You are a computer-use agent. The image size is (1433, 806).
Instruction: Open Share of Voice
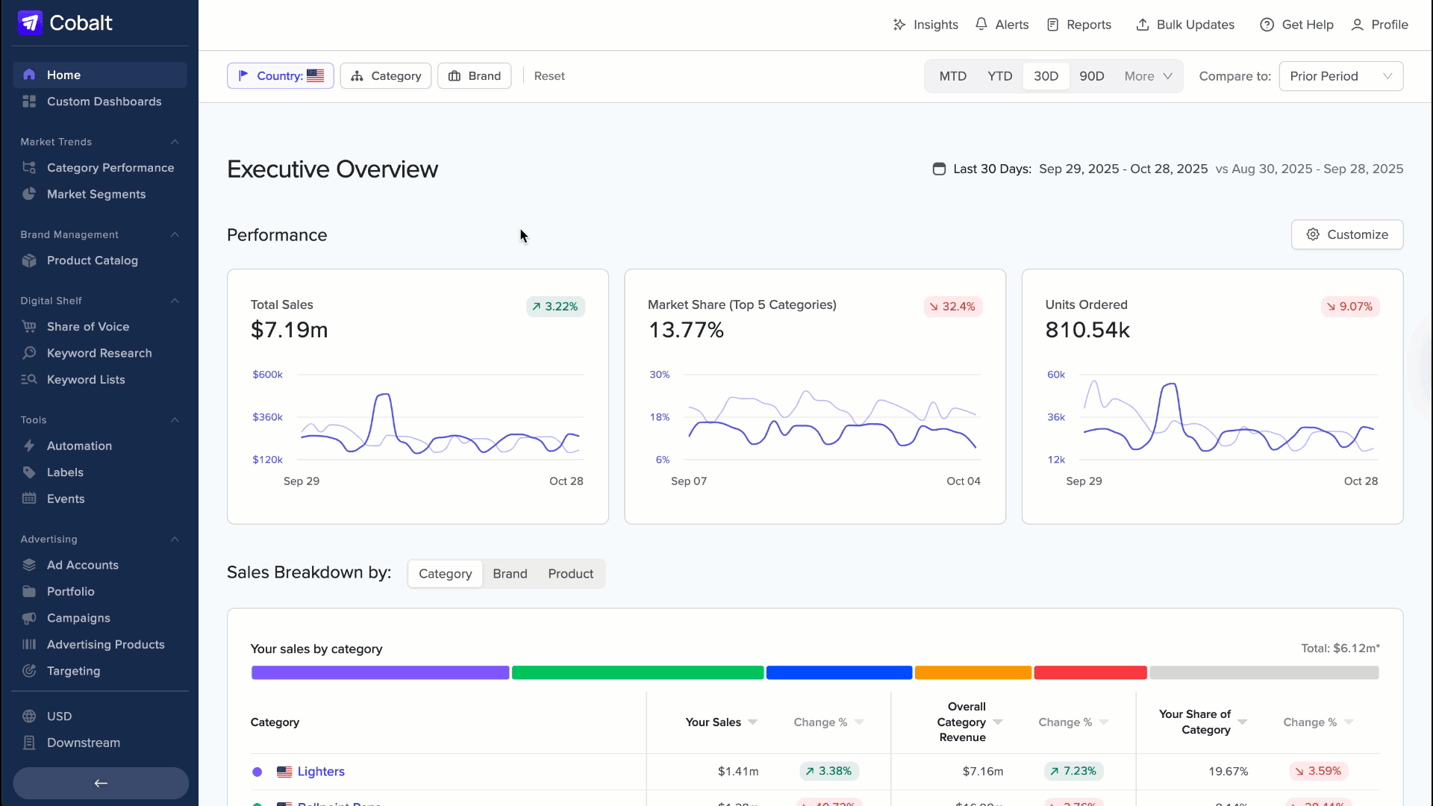click(100, 327)
